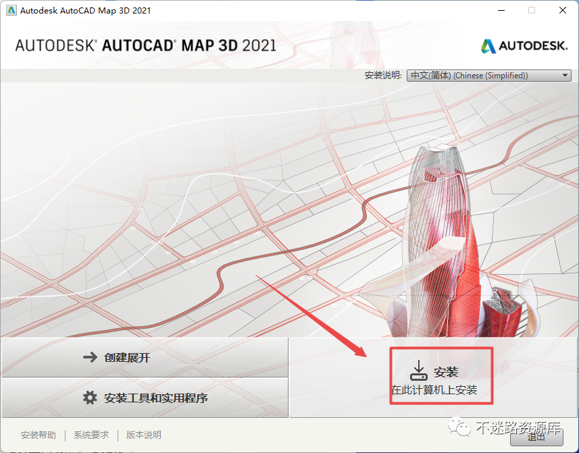Click the 安装说明: label text
579x453 pixels.
[x=383, y=75]
